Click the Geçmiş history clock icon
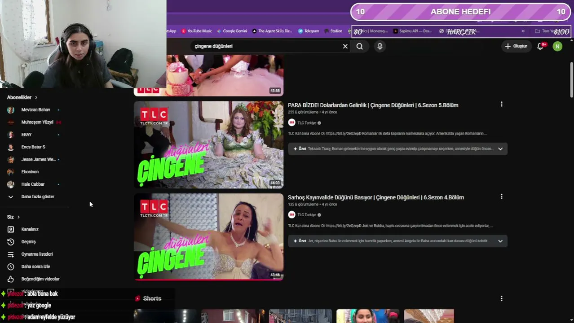Viewport: 574px width, 323px height. coord(11,242)
